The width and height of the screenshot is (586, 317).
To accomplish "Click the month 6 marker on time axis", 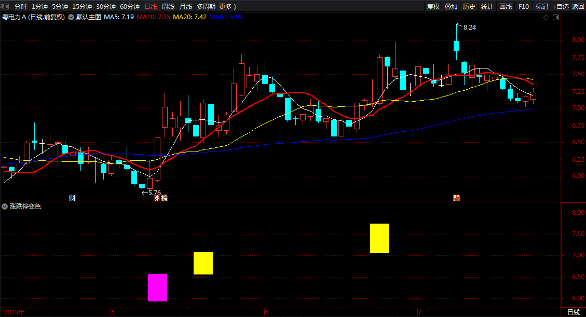I will click(267, 312).
